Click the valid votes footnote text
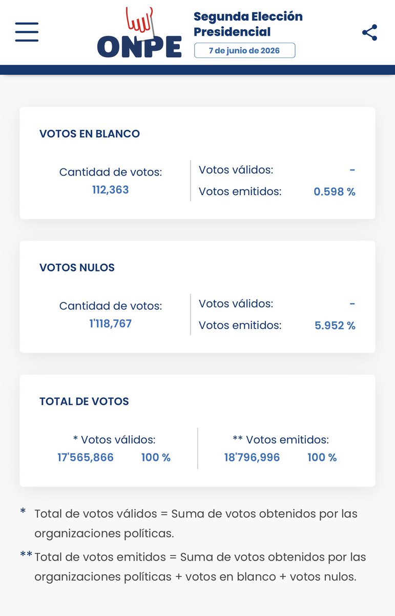The image size is (395, 616). coord(196,523)
